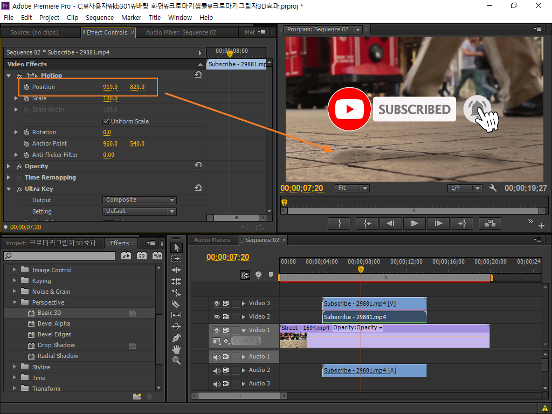Switch to the Project panel tab
The height and width of the screenshot is (414, 552).
(x=51, y=243)
